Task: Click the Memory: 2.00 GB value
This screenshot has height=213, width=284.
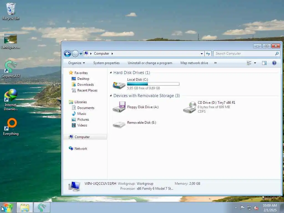Action: tap(195, 184)
